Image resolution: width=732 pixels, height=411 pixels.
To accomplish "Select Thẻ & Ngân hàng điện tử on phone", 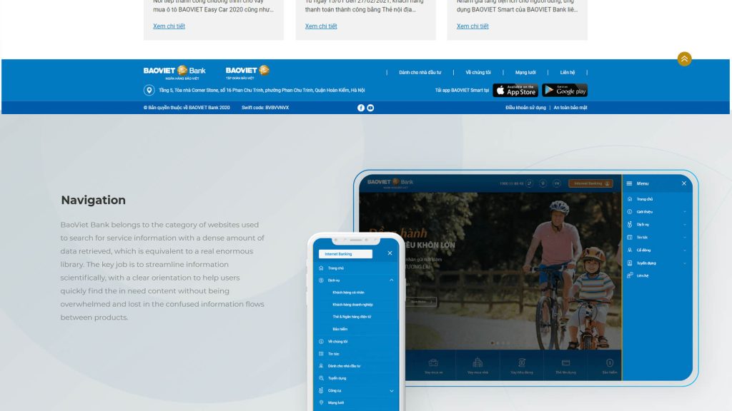I will point(352,317).
